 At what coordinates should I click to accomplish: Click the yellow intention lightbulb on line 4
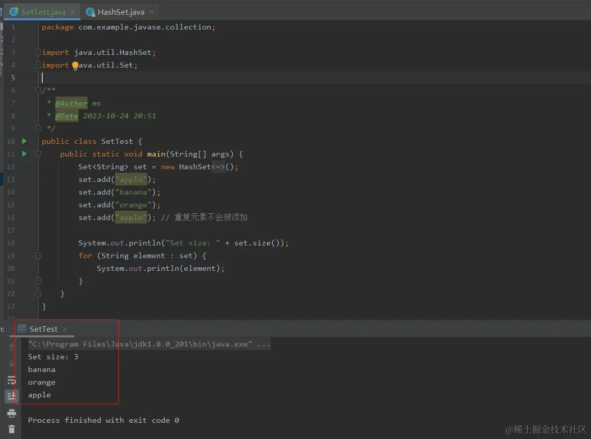click(x=75, y=66)
